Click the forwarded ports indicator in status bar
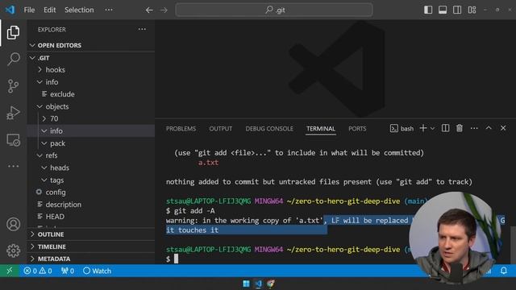The image size is (516, 290). point(68,271)
